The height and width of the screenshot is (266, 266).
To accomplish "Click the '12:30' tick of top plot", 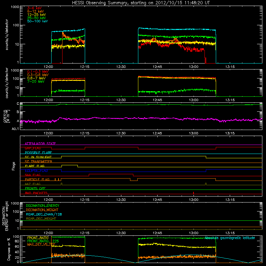I will 121,67.
